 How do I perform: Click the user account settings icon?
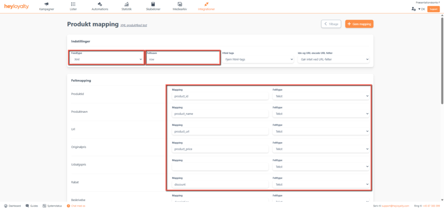coord(413,9)
